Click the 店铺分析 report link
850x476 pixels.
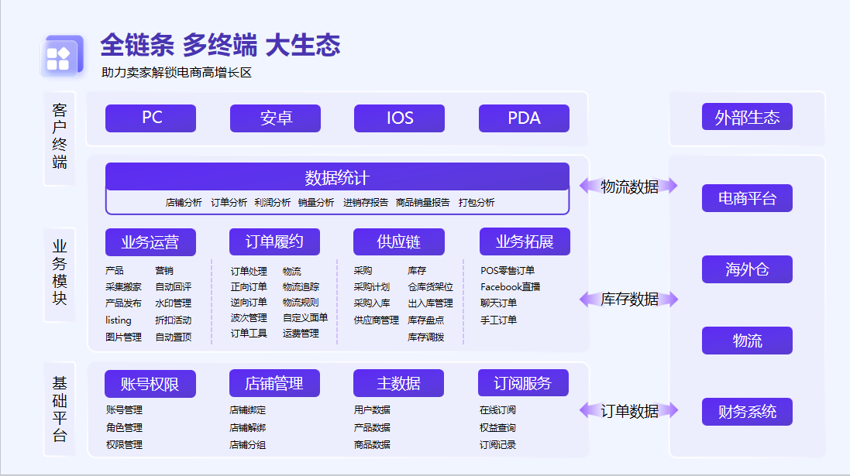coord(184,203)
